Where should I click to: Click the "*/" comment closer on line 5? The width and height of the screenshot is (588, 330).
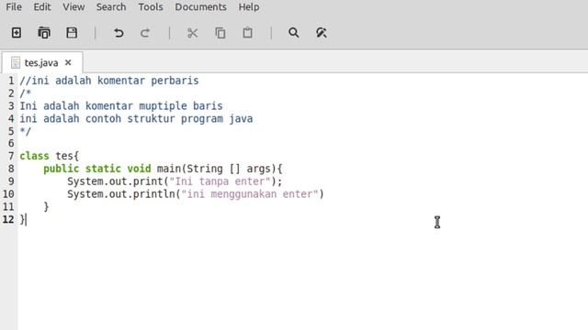25,131
